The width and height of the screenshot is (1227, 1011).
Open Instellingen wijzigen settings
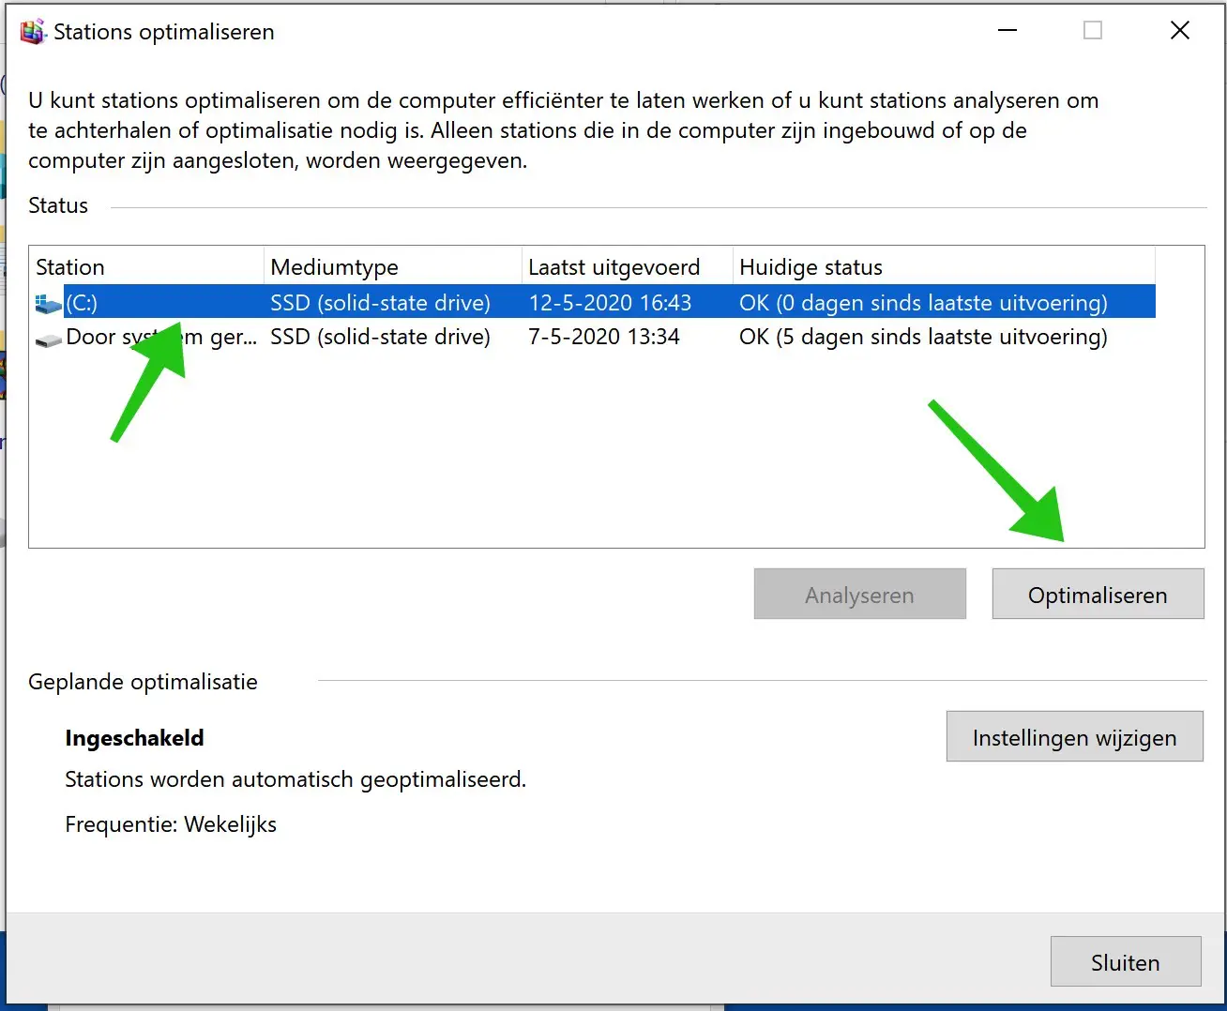pyautogui.click(x=1074, y=736)
